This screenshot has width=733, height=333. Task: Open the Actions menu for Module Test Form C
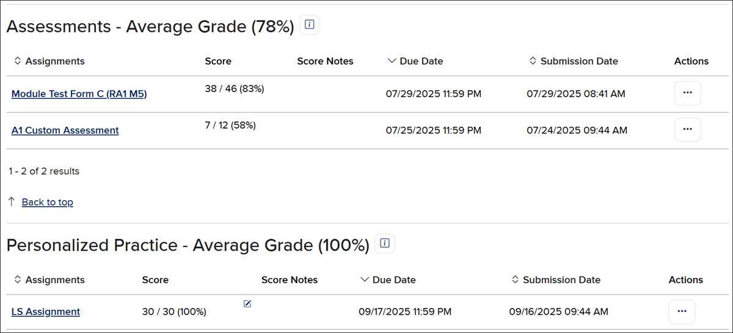(x=687, y=93)
